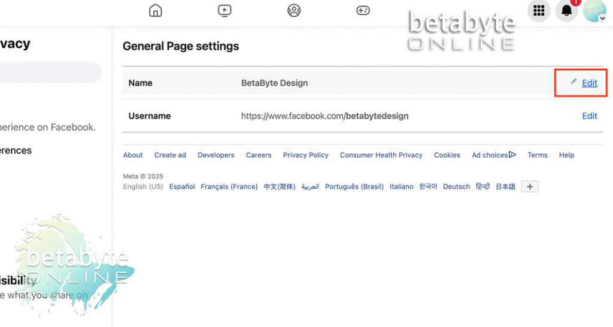The height and width of the screenshot is (327, 613).
Task: Select Français (France) language
Action: [x=229, y=187]
